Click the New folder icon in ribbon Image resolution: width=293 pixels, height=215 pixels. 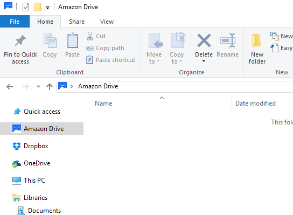tap(256, 41)
